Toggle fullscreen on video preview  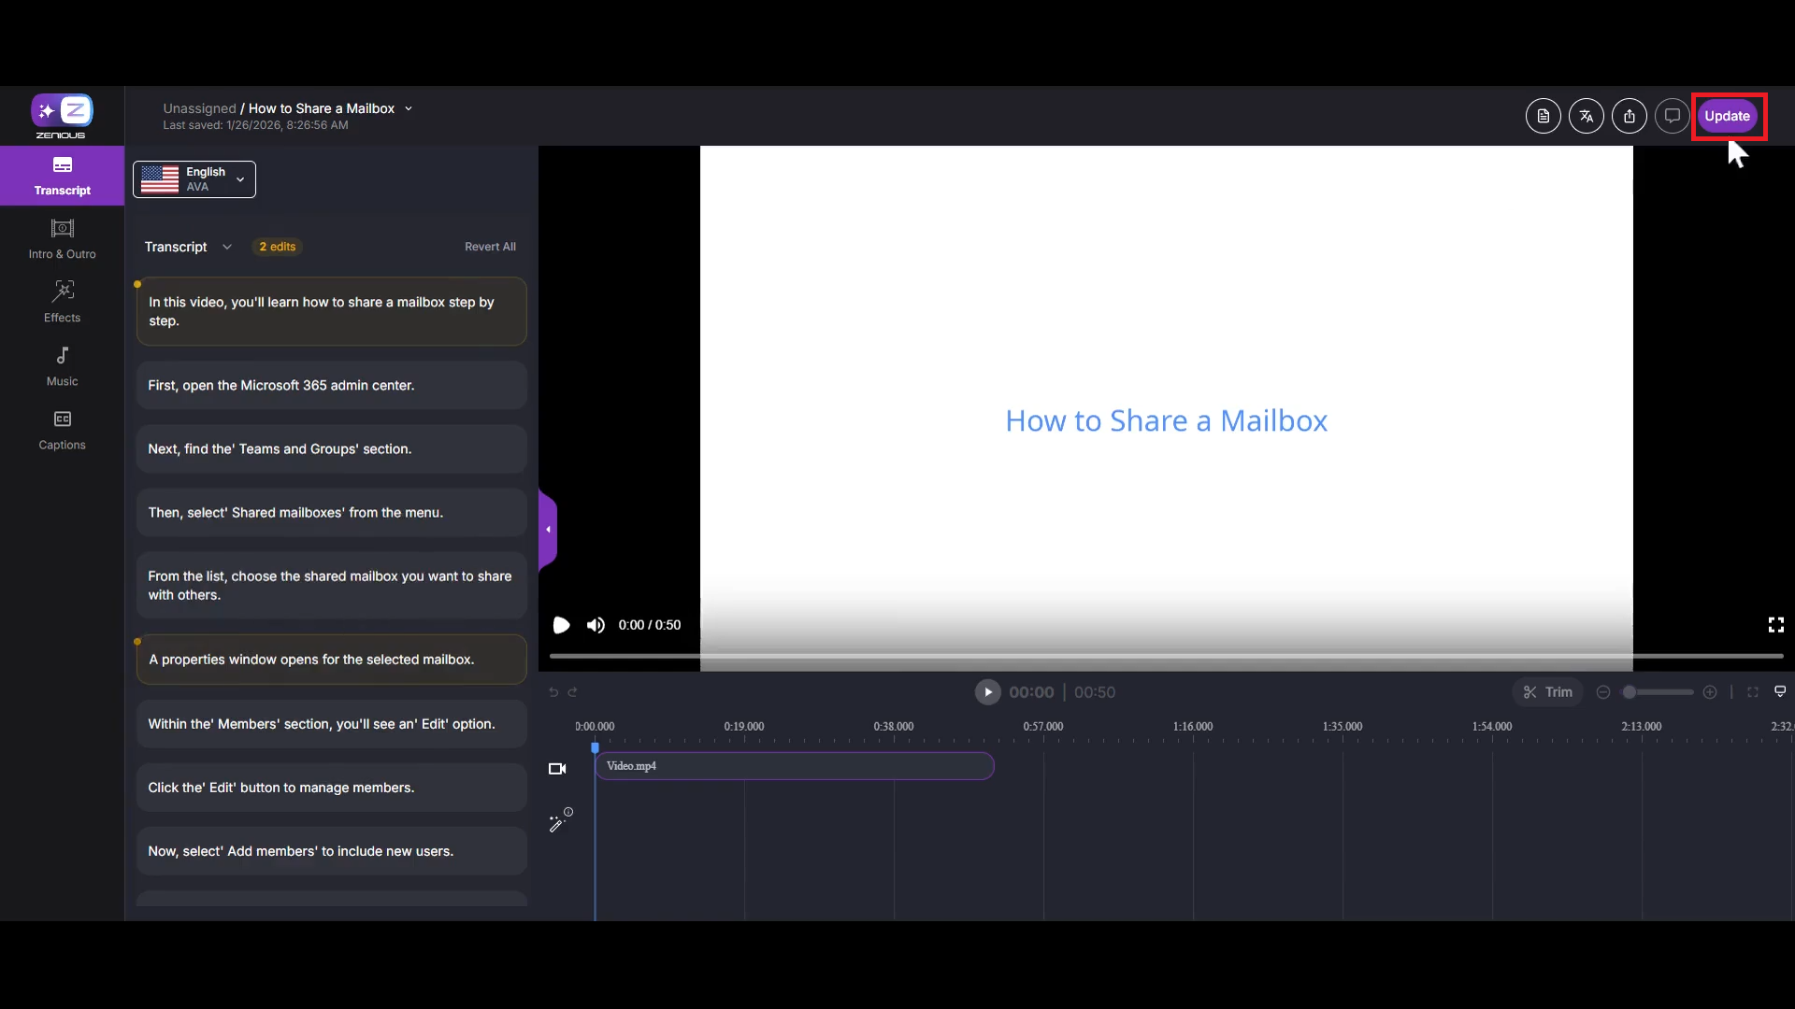coord(1775,625)
